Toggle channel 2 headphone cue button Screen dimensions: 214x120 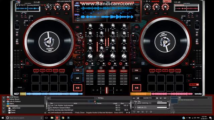[x=109, y=64]
